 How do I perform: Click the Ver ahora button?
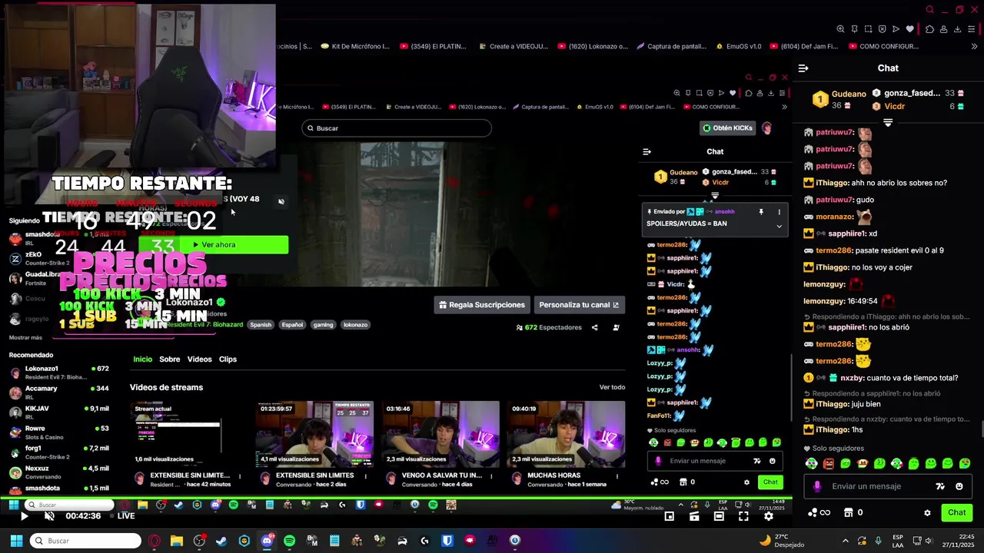(x=214, y=244)
